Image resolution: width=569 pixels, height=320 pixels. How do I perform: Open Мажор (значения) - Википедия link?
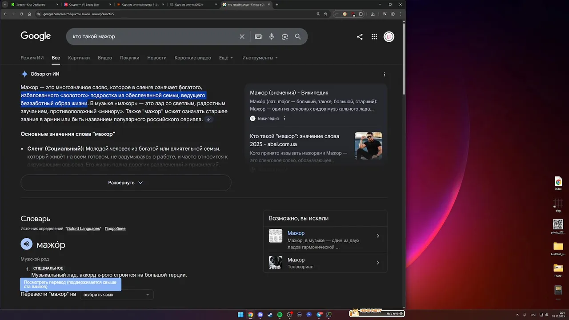tap(289, 92)
